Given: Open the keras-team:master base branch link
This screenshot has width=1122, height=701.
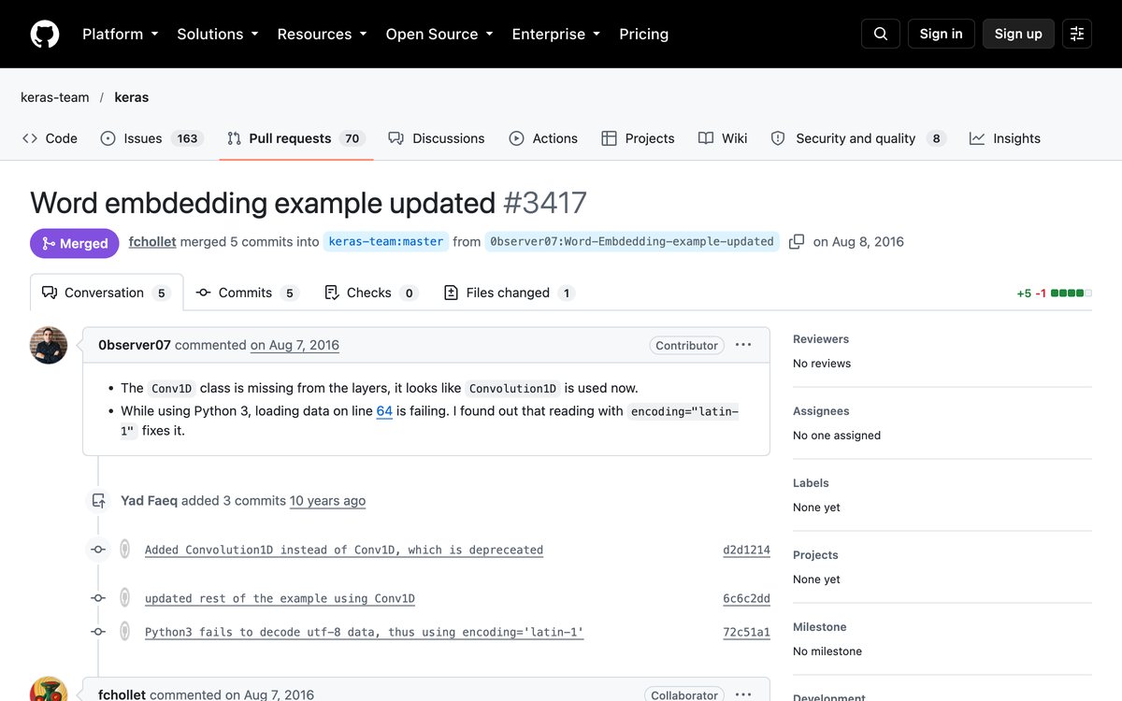Looking at the screenshot, I should click(x=386, y=241).
